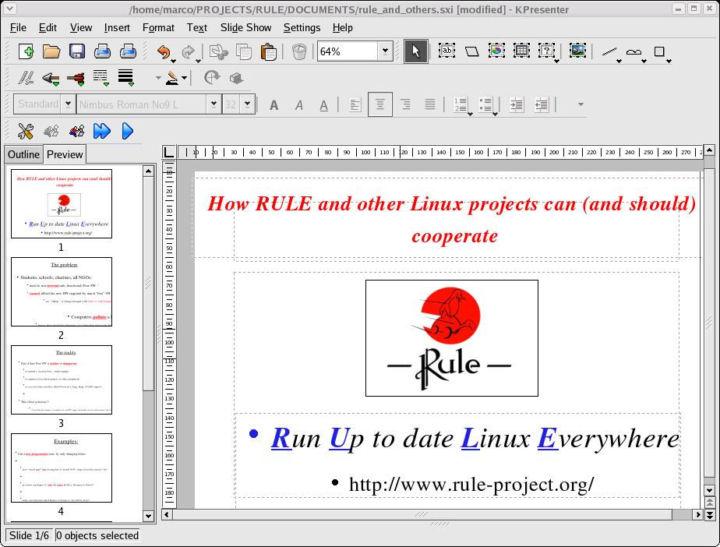Viewport: 720px width, 547px height.
Task: Select the slide 3 thumbnail
Action: click(x=62, y=379)
